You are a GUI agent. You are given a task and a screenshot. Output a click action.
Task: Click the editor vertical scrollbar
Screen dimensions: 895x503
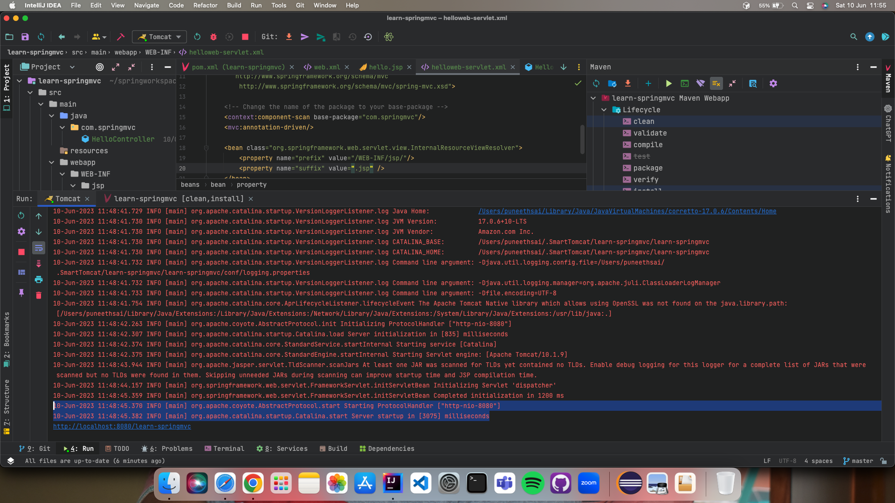582,139
